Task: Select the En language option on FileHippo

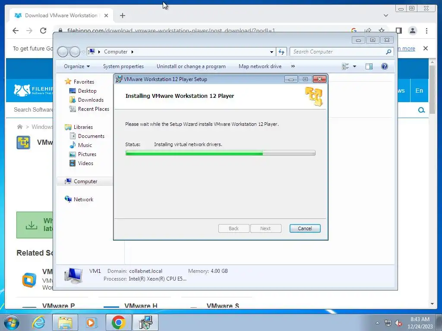Action: [x=419, y=91]
